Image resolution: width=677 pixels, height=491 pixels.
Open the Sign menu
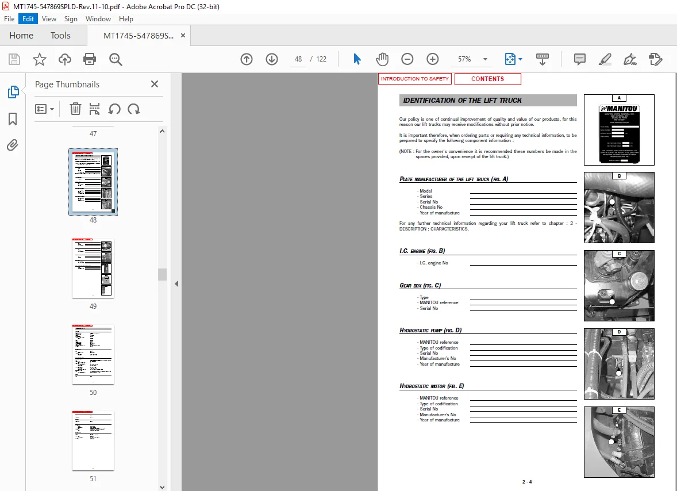(x=71, y=19)
